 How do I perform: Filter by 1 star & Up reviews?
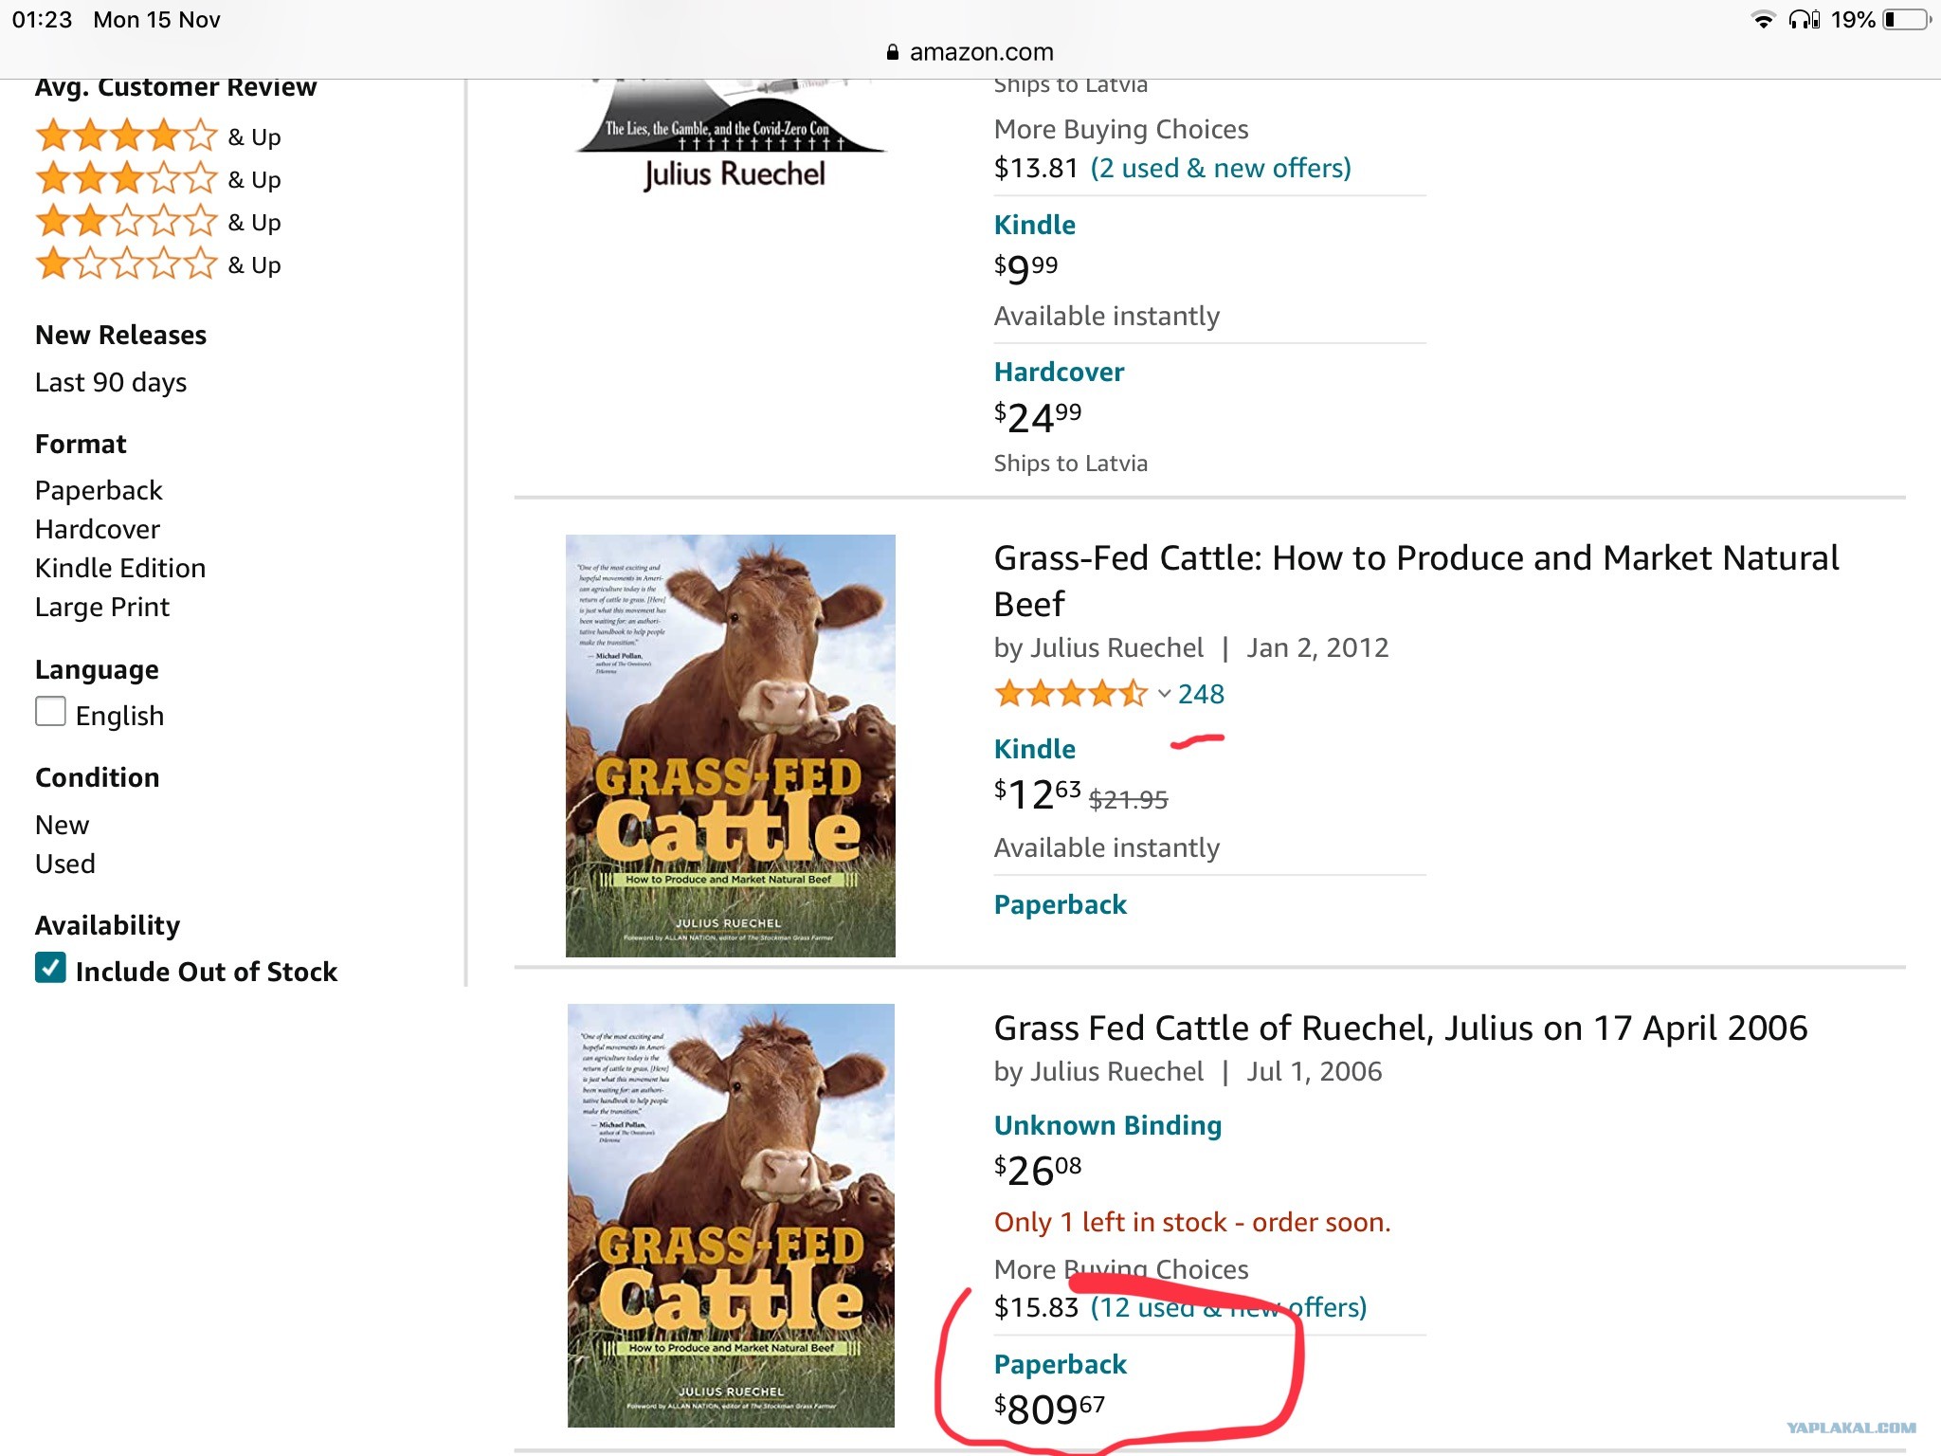pyautogui.click(x=158, y=264)
